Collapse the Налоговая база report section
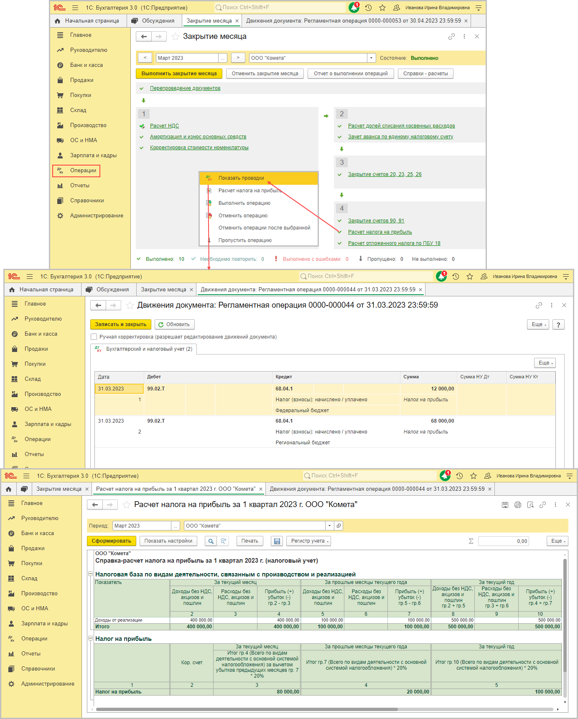Image resolution: width=578 pixels, height=719 pixels. click(x=90, y=574)
